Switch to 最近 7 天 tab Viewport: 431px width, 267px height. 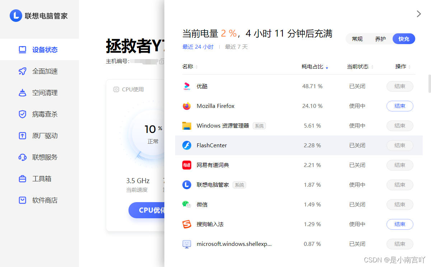(236, 47)
